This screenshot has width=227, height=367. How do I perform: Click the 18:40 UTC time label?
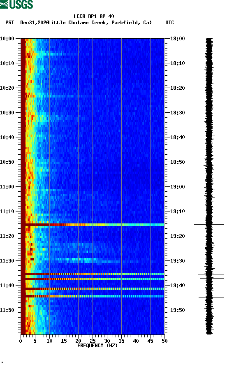(178, 137)
